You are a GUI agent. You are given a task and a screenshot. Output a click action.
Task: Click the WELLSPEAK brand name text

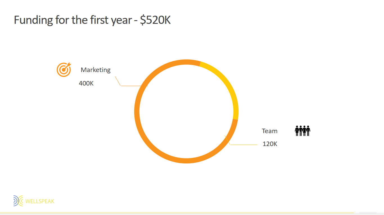[40, 201]
